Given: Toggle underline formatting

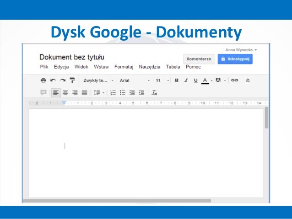Looking at the screenshot, I should pos(195,80).
